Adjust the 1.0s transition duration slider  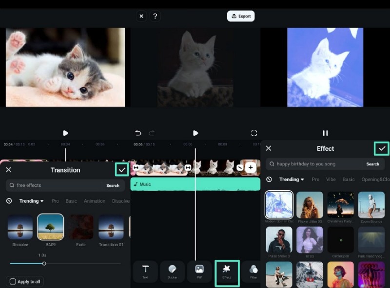(x=44, y=264)
